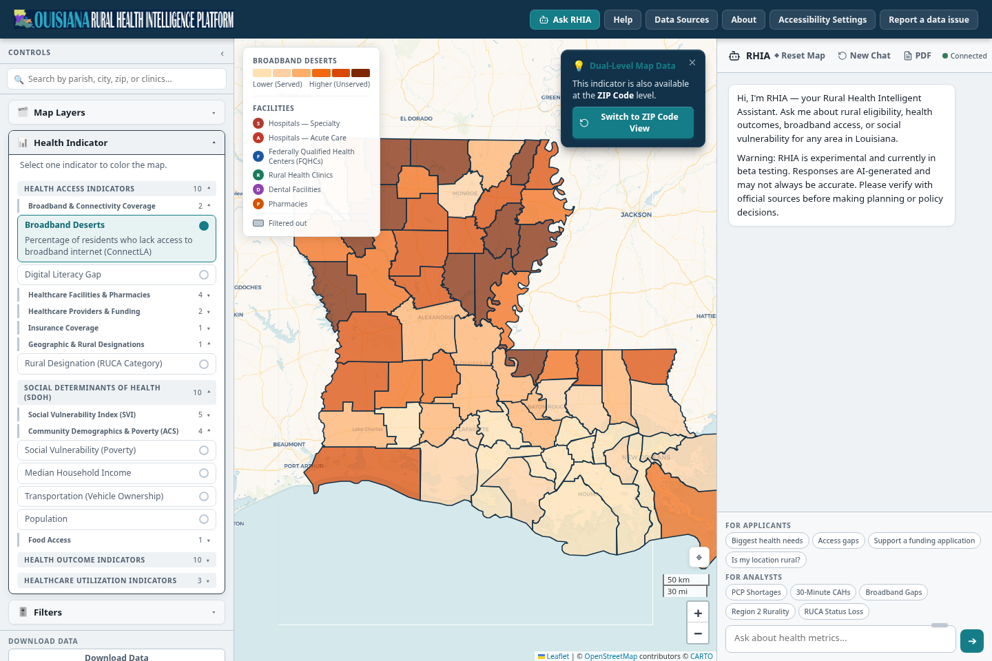Collapse the Controls sidebar chevron
Screen dimensions: 992x661
coord(222,53)
